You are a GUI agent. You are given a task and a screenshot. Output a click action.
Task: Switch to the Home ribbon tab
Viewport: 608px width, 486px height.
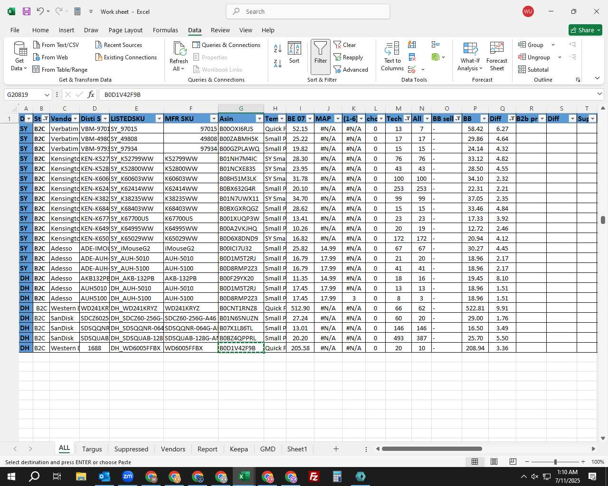tap(40, 30)
